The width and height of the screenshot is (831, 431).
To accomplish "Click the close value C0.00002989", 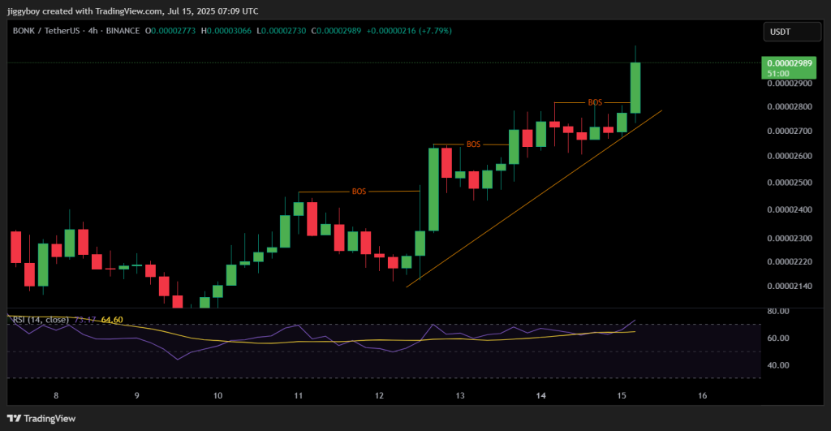I will (x=336, y=31).
